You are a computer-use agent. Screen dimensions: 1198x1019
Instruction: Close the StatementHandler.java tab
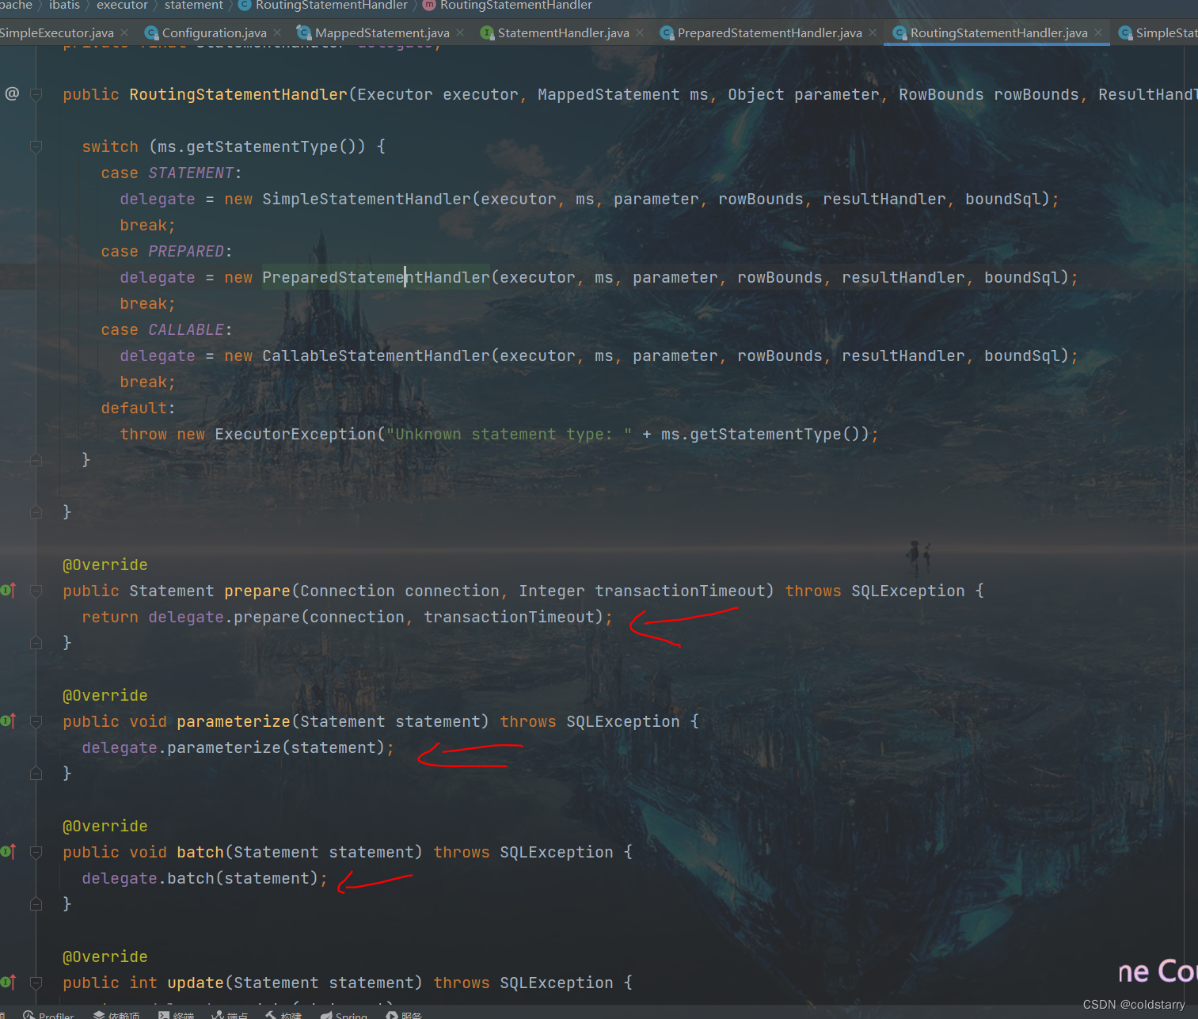(x=640, y=32)
